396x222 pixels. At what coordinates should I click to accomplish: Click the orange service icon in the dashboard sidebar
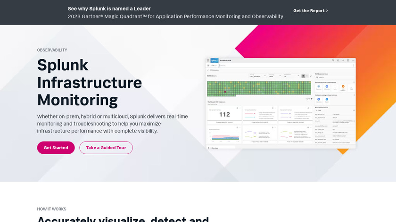pyautogui.click(x=343, y=87)
